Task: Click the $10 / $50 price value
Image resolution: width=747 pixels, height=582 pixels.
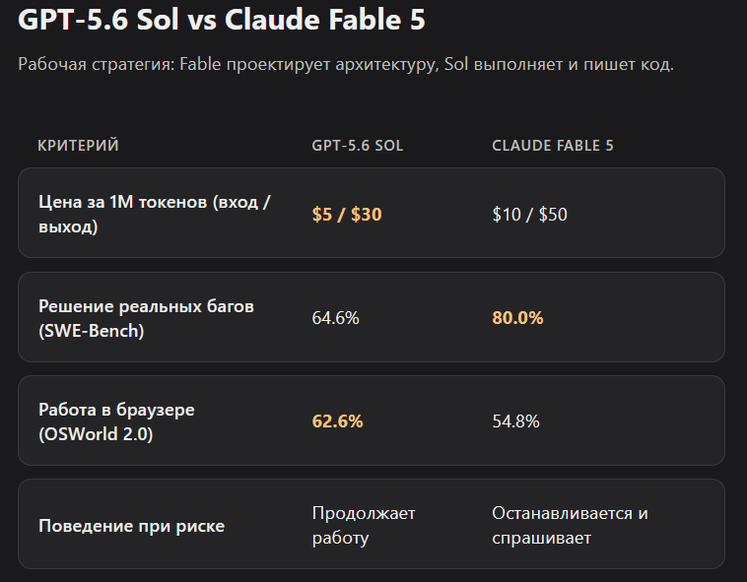Action: pos(530,214)
